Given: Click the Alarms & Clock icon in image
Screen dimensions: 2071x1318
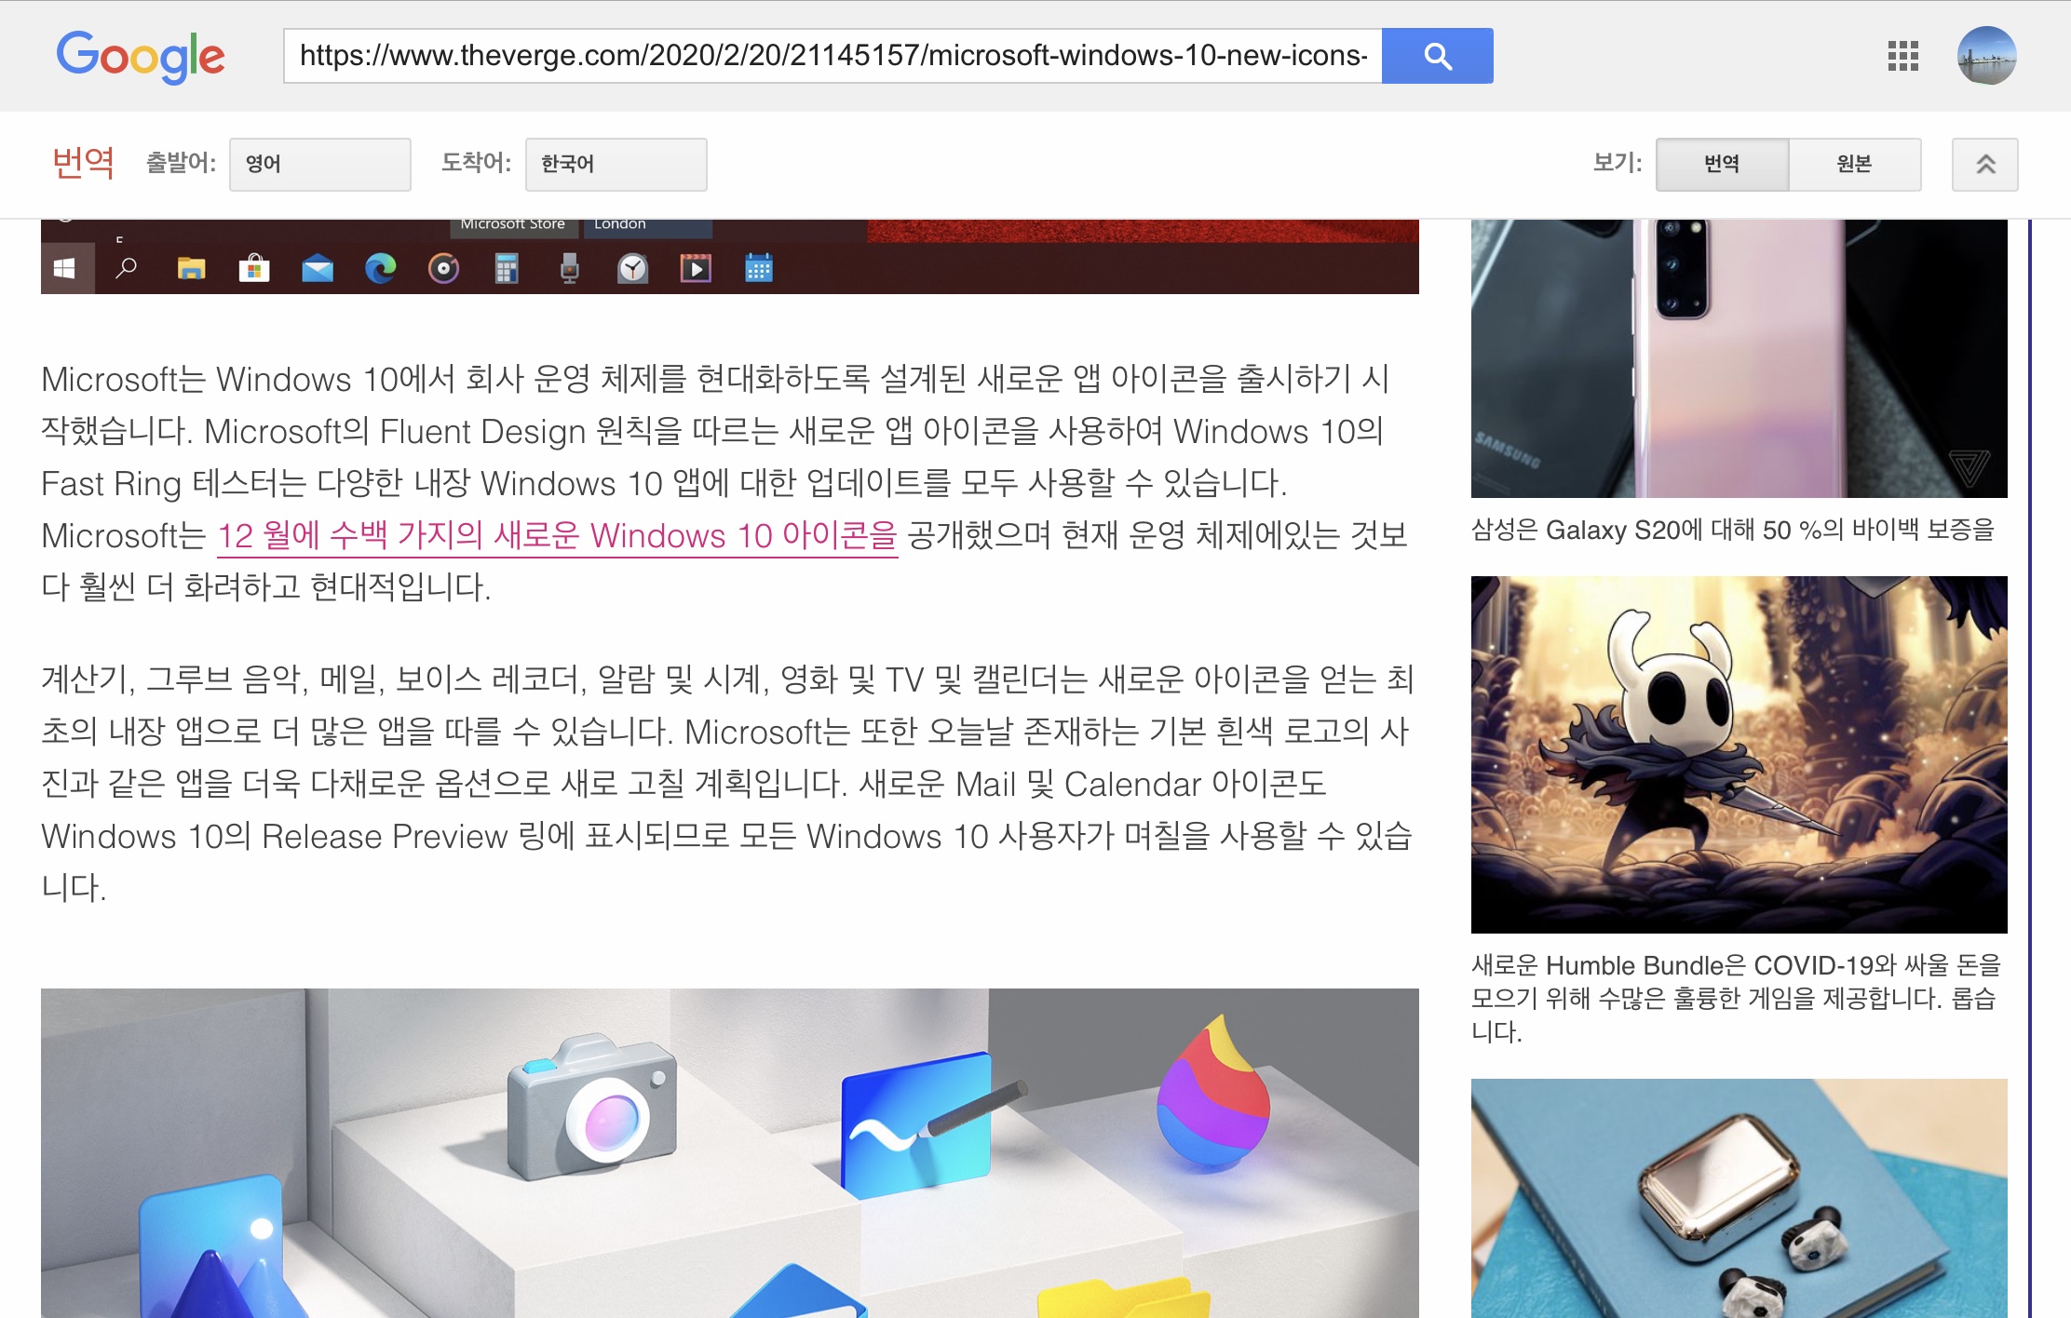Looking at the screenshot, I should [x=633, y=269].
